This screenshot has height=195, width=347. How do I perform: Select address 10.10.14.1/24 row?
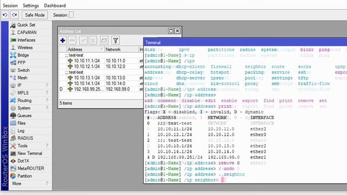tap(101, 83)
